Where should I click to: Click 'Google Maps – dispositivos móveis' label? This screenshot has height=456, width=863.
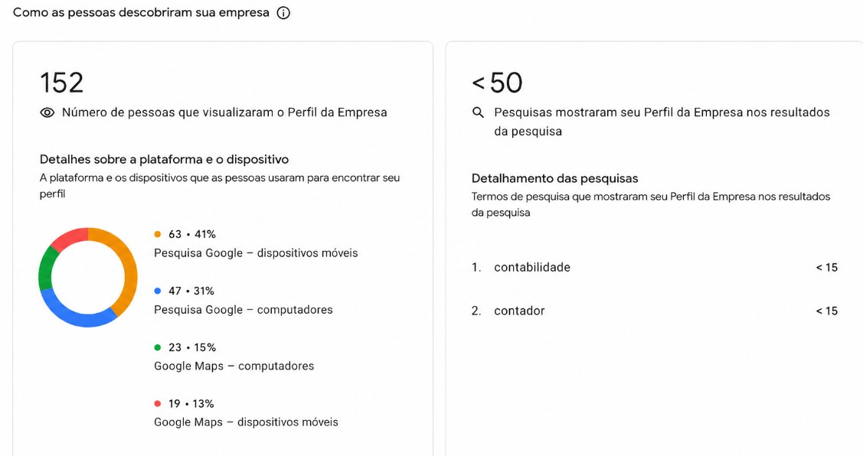[x=246, y=422]
